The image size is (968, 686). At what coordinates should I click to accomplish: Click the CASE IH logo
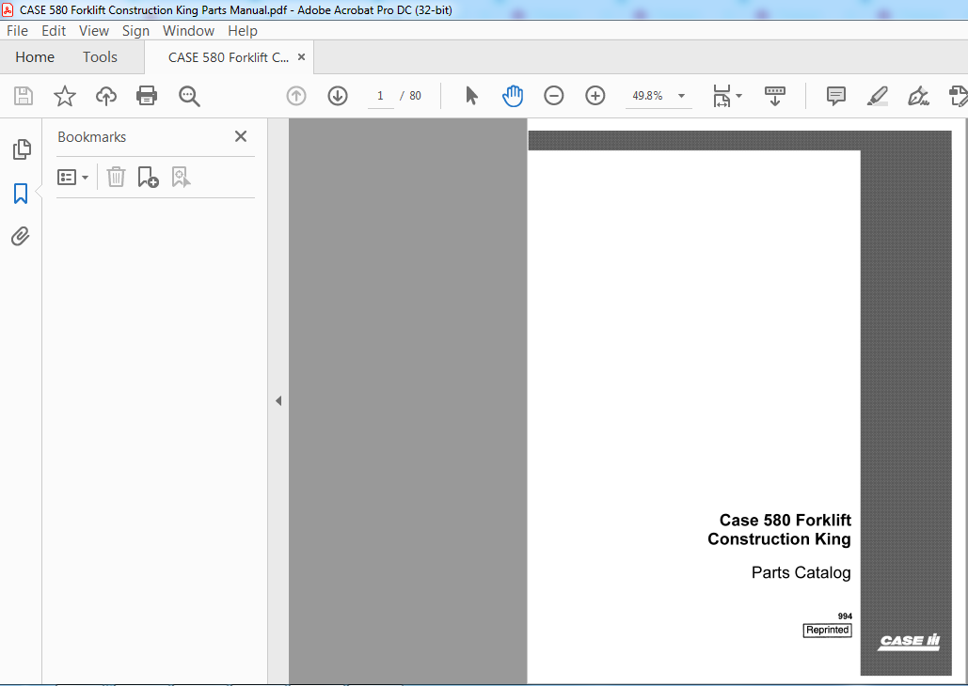coord(909,642)
